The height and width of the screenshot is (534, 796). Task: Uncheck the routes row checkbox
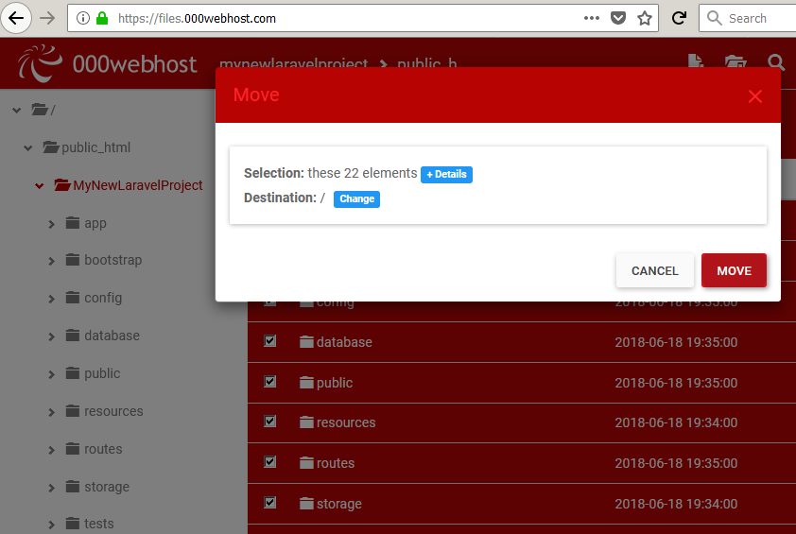tap(270, 461)
